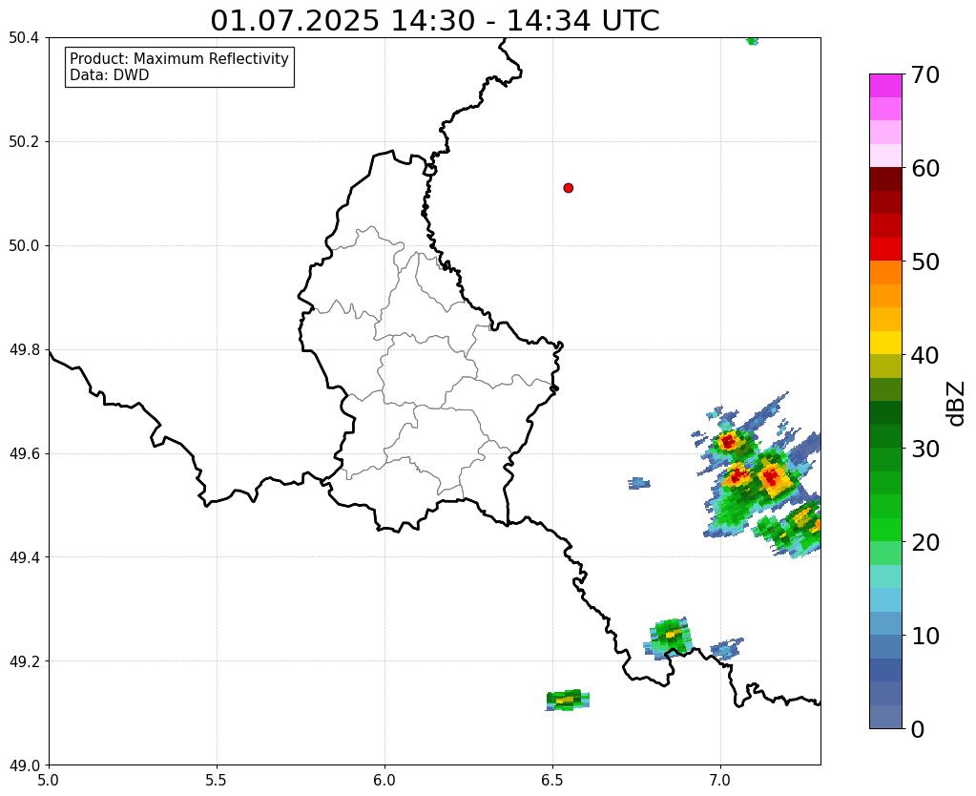976x796 pixels.
Task: Click the small green echo near 50.4 latitude
Action: [753, 41]
